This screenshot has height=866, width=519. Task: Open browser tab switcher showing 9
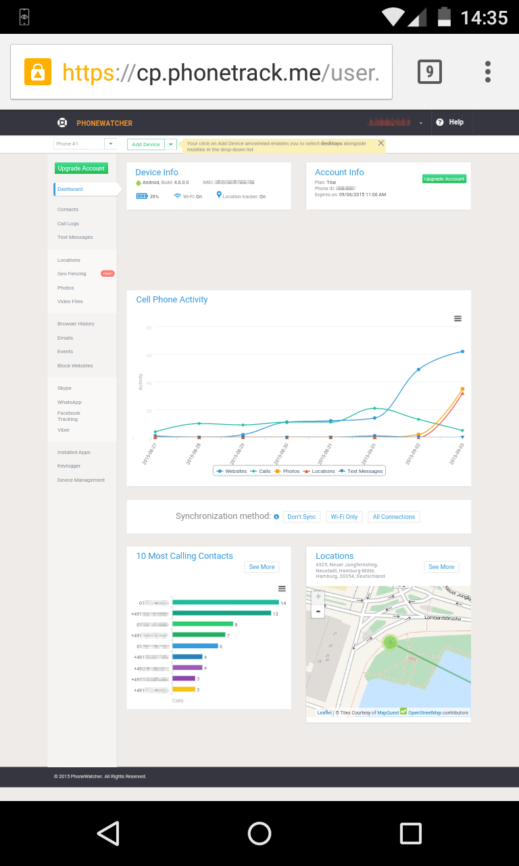[430, 72]
